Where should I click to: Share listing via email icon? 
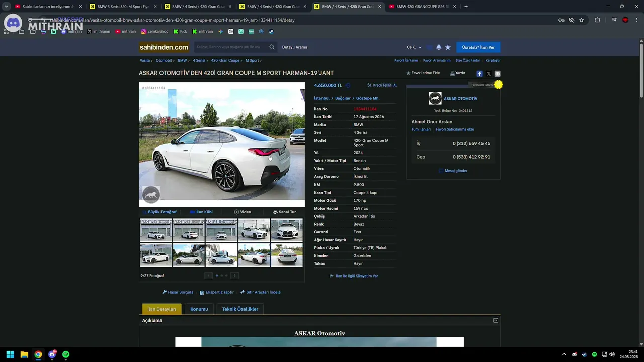(498, 74)
